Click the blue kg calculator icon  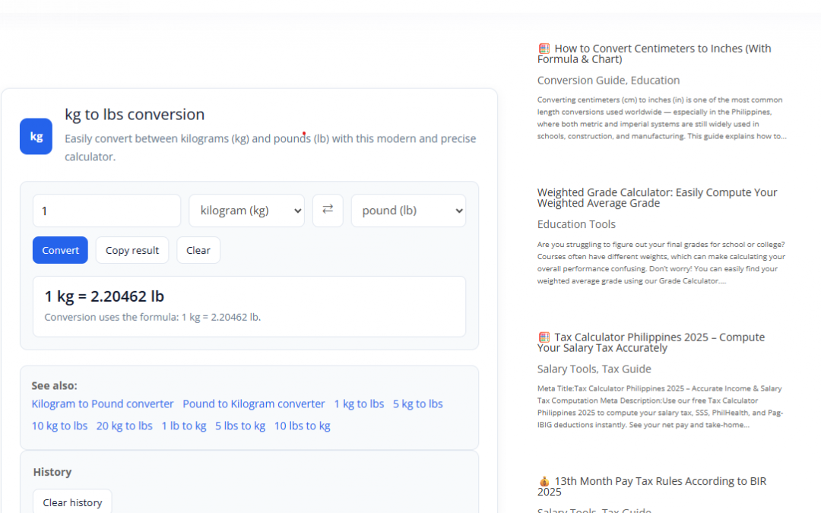coord(36,136)
